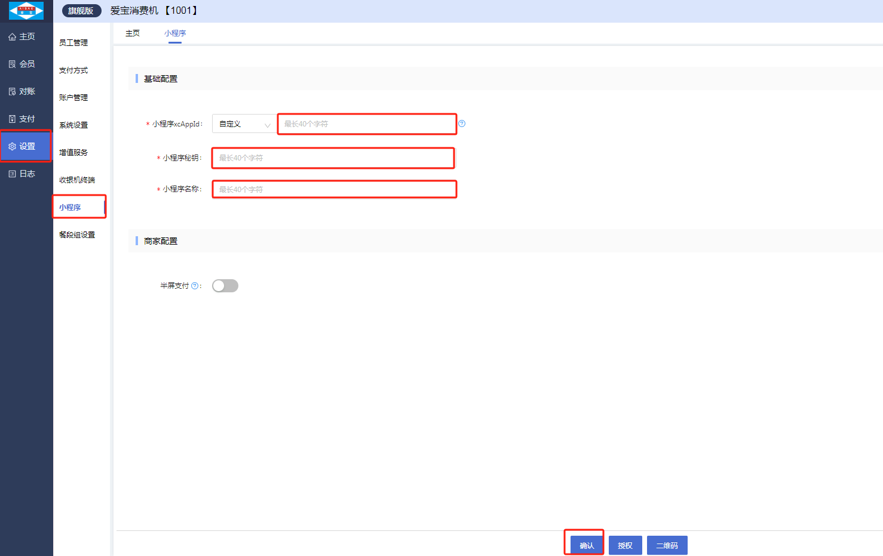883x556 pixels.
Task: Switch to the 主页 tab
Action: point(133,33)
